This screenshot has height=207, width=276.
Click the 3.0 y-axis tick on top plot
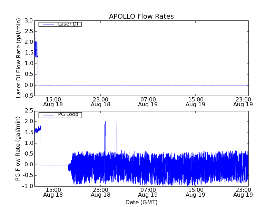(x=28, y=20)
